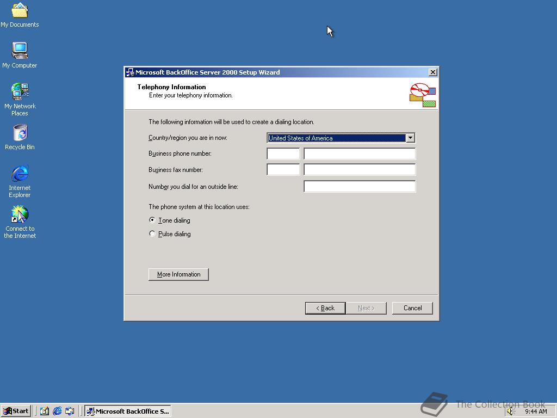Click the disabled Next button
Screen dimensions: 557x418
(x=366, y=308)
